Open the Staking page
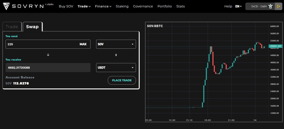 pos(122,6)
